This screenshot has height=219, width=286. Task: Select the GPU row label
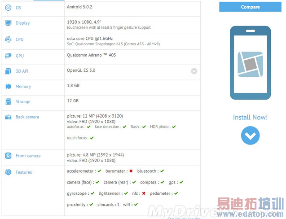(20, 56)
